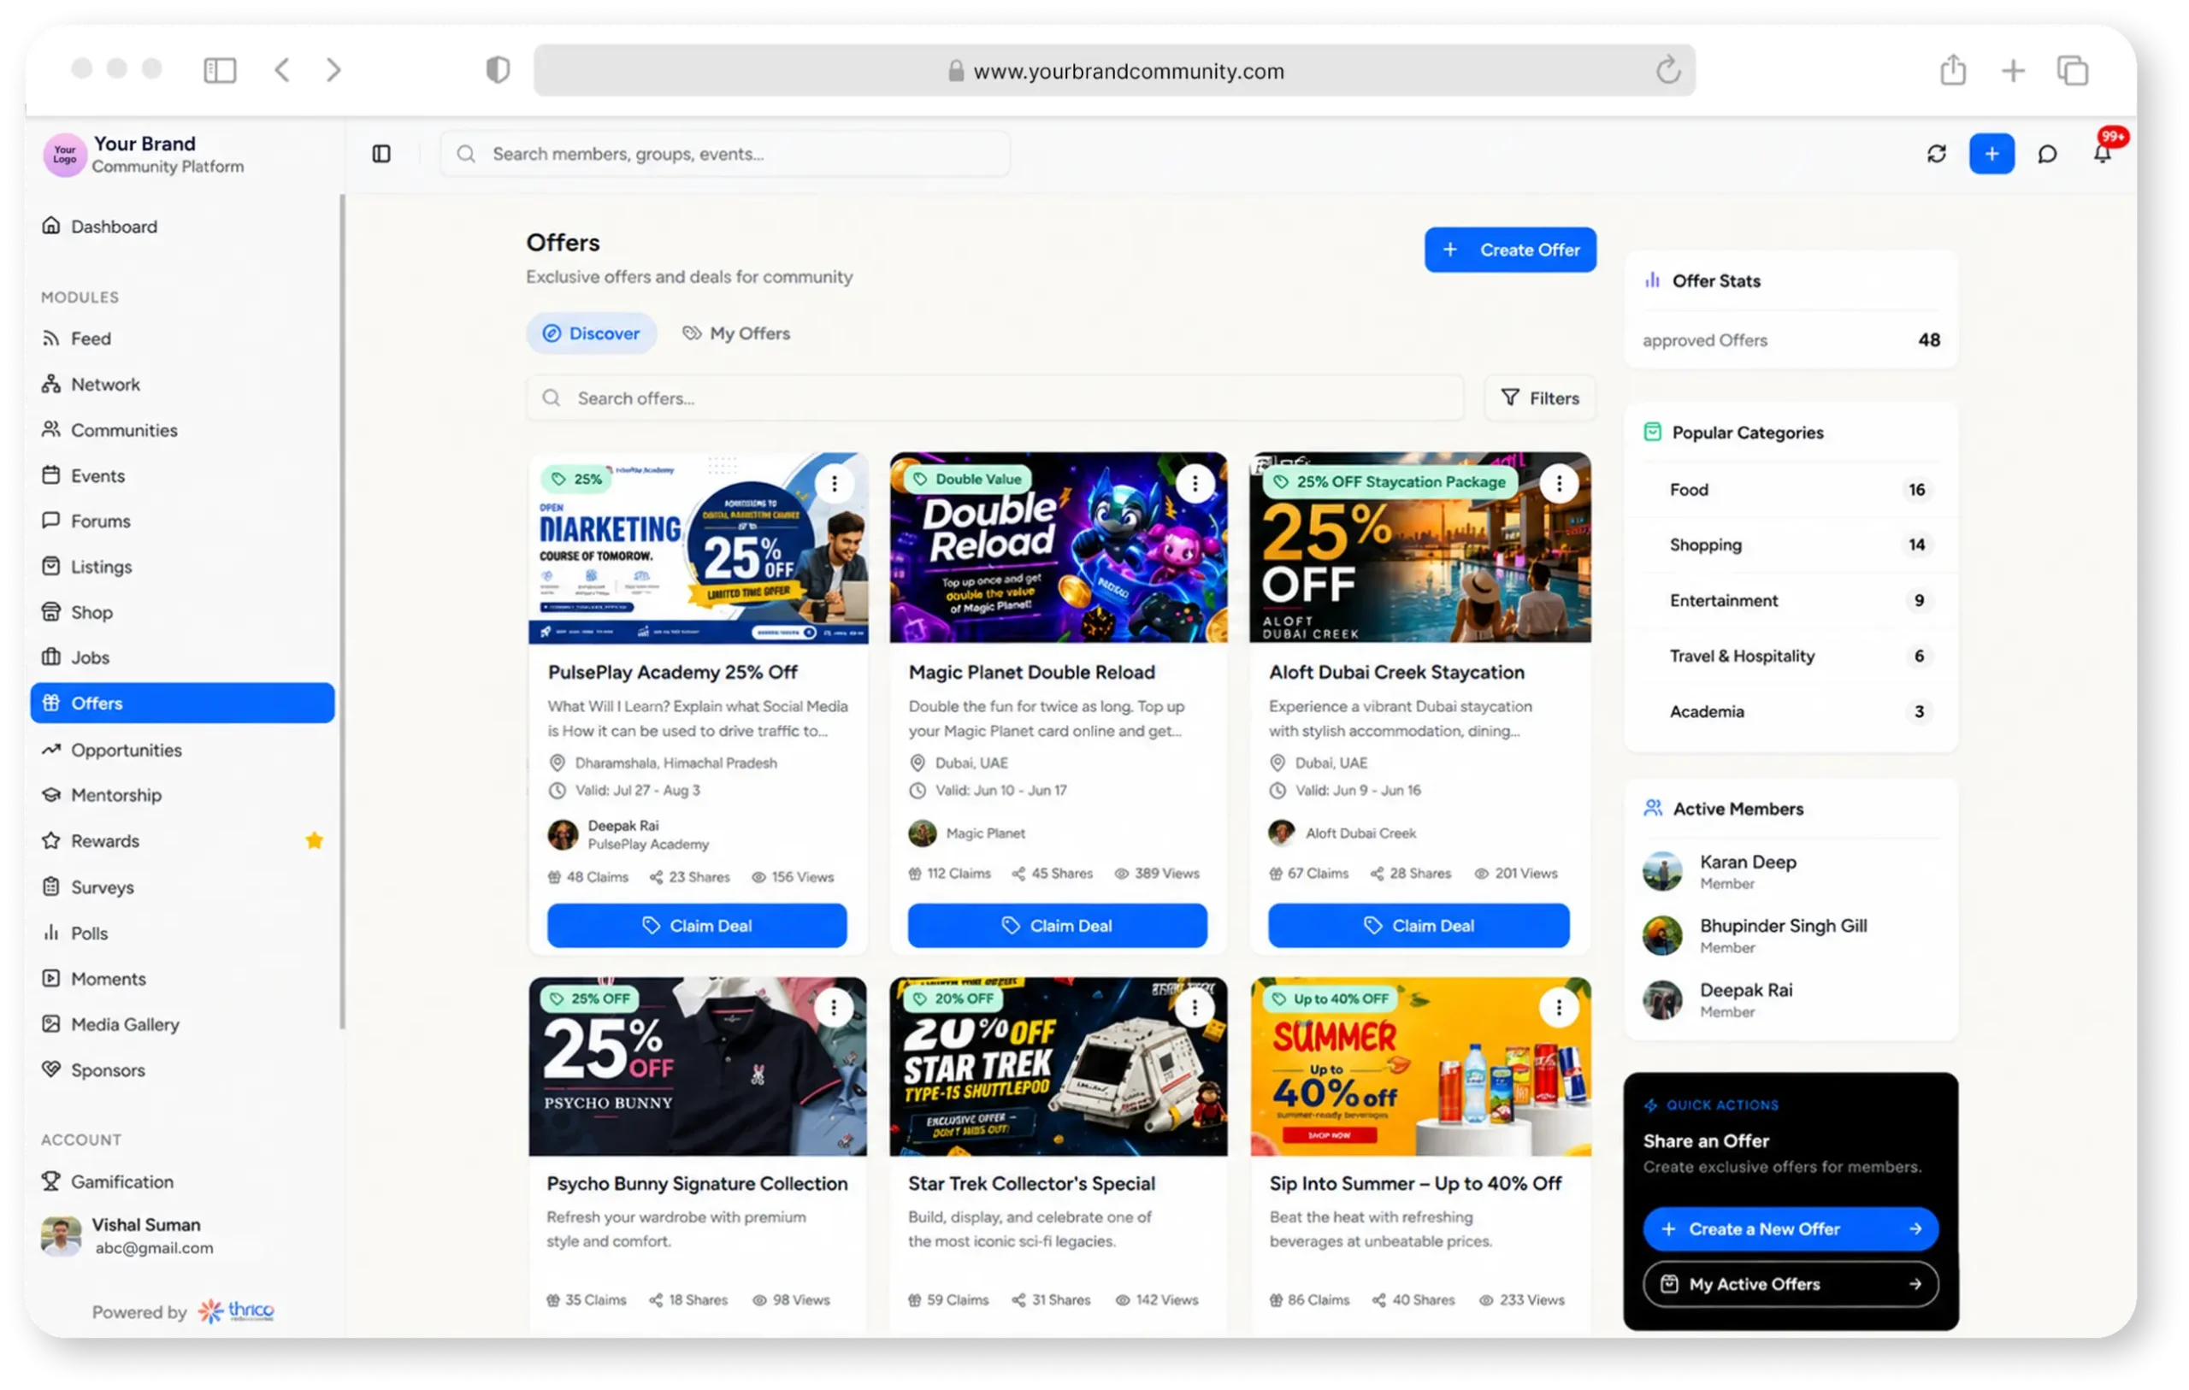The height and width of the screenshot is (1390, 2189).
Task: Show the tab overview icon
Action: coord(2073,70)
